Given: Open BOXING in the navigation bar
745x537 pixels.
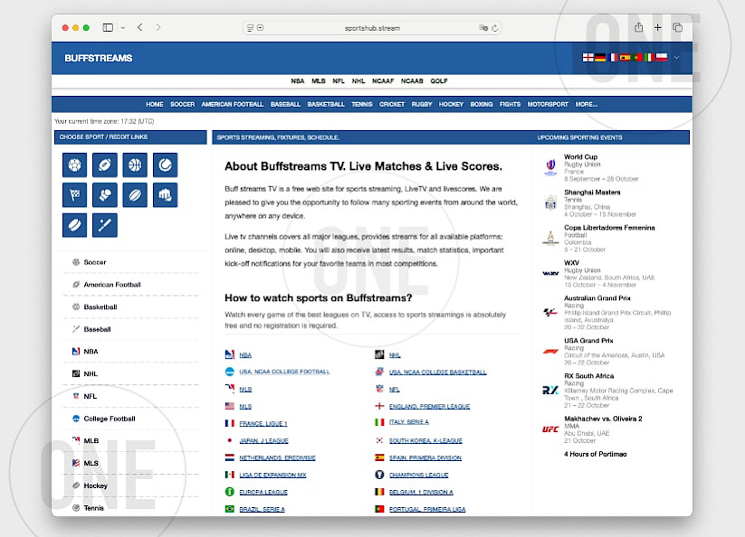Looking at the screenshot, I should click(482, 104).
